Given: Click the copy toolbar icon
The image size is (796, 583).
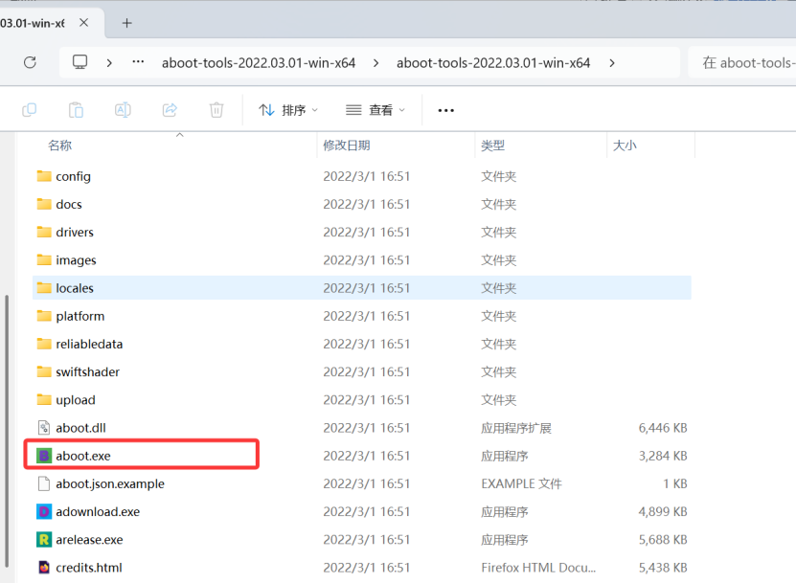Looking at the screenshot, I should point(30,109).
